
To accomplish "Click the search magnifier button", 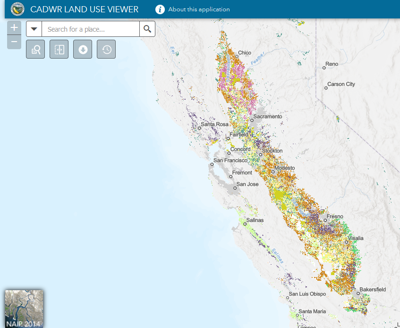I will pyautogui.click(x=147, y=29).
